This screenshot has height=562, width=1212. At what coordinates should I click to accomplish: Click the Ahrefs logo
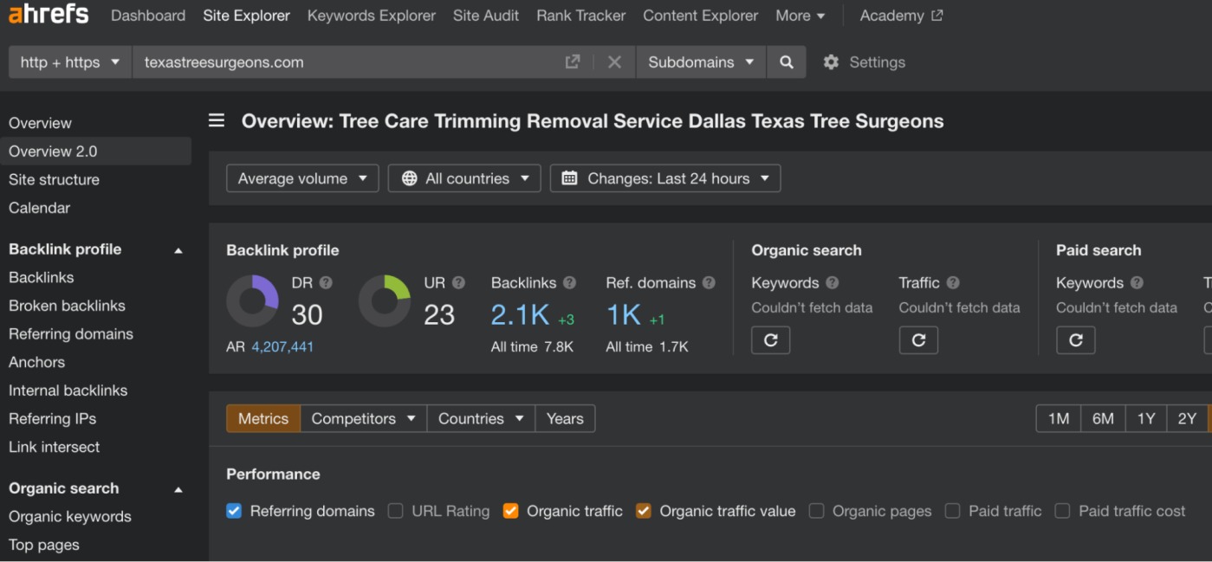49,15
